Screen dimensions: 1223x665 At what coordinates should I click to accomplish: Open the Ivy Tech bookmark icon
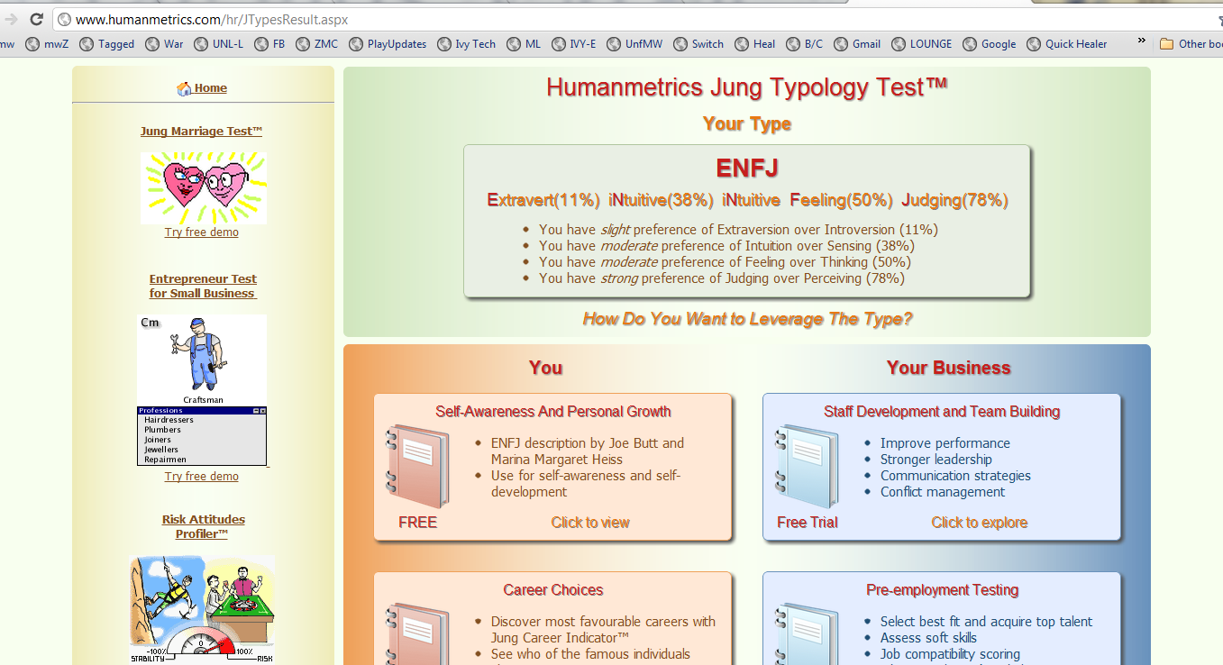click(443, 42)
